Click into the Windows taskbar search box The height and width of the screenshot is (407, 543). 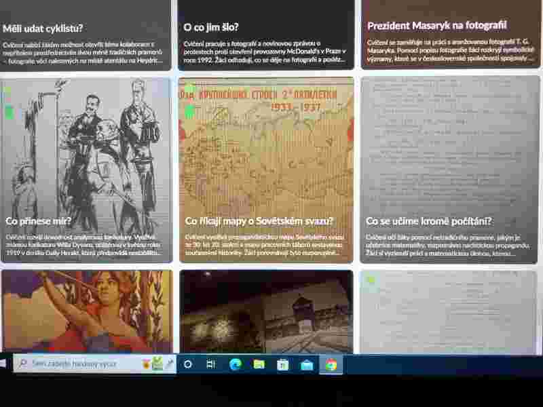(94, 364)
